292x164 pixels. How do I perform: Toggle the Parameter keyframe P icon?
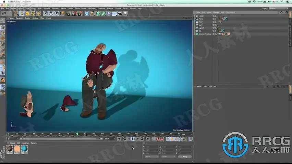pyautogui.click(x=181, y=139)
